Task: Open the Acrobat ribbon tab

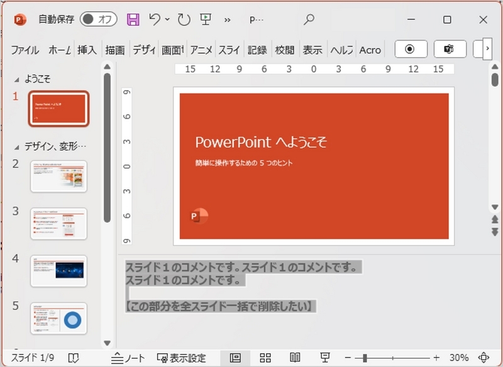Action: coord(370,50)
